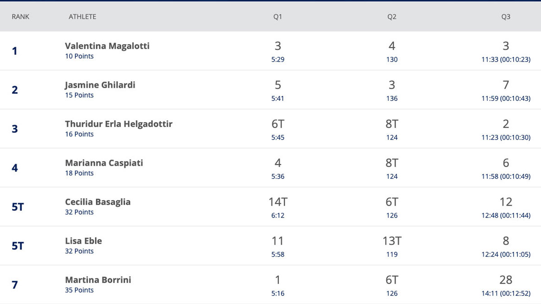Select Cecilia Basaglia's name
The height and width of the screenshot is (304, 541).
[98, 202]
